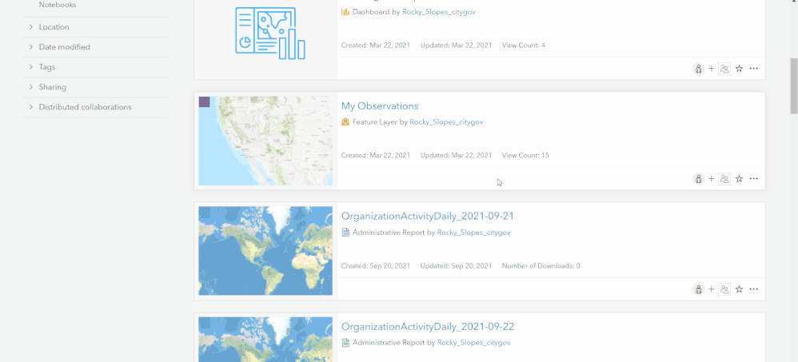Image resolution: width=798 pixels, height=362 pixels.
Task: Click Administrative Report icon for 2021-09-21 item
Action: (x=345, y=233)
